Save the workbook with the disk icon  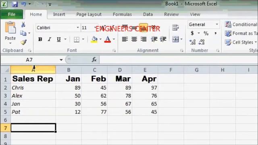(15, 4)
